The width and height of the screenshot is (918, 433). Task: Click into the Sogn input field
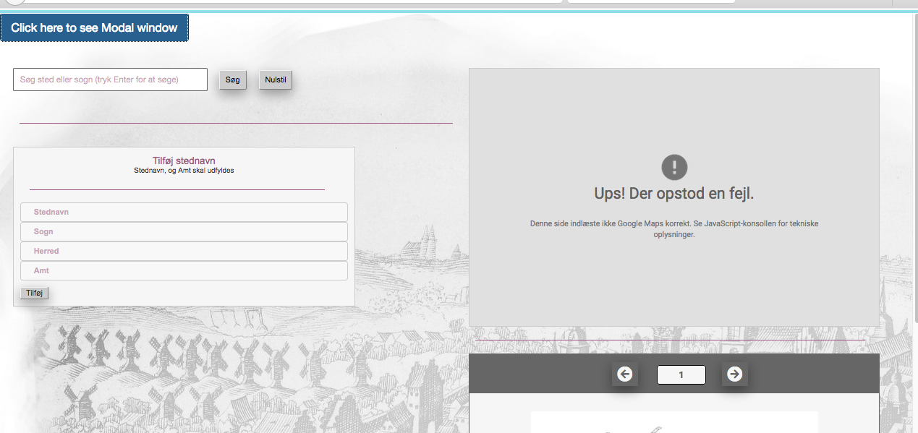point(184,232)
